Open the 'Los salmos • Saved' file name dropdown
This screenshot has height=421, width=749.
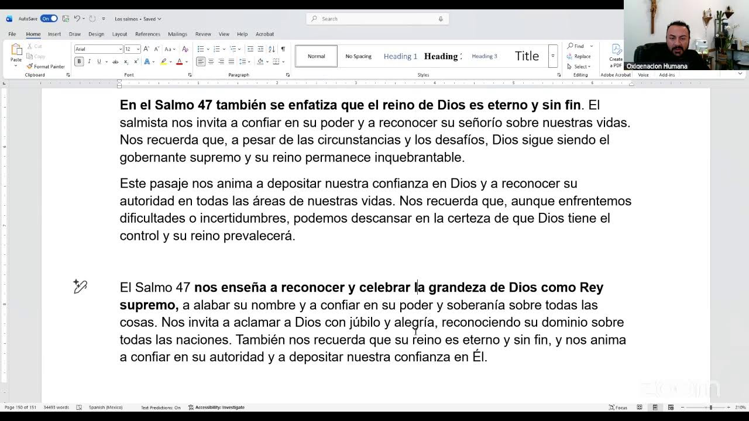tap(138, 19)
